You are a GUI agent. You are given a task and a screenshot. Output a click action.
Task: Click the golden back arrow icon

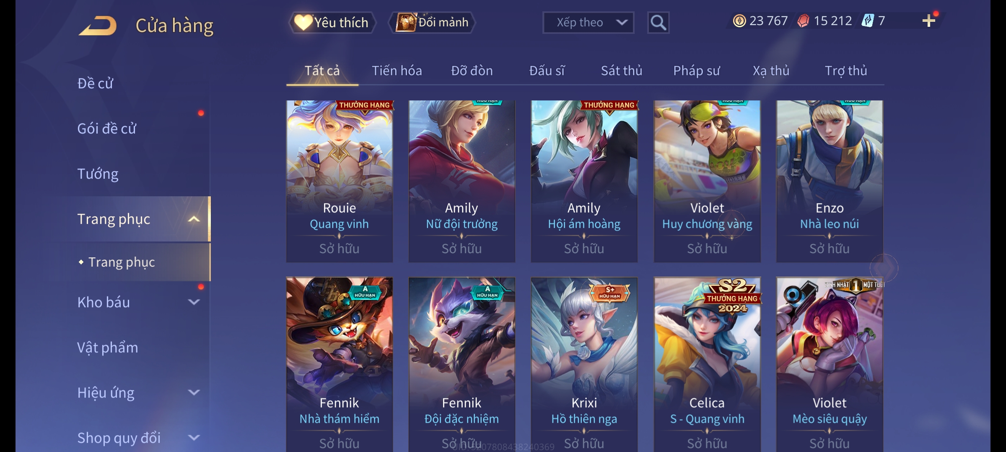pos(98,26)
